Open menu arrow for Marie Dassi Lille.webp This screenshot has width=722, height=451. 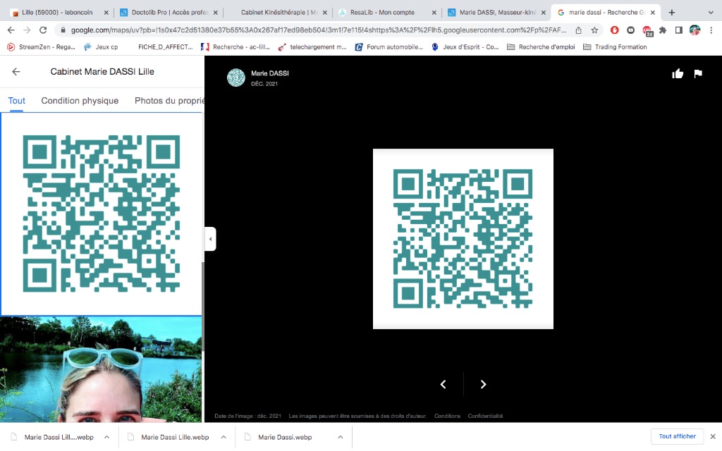224,437
